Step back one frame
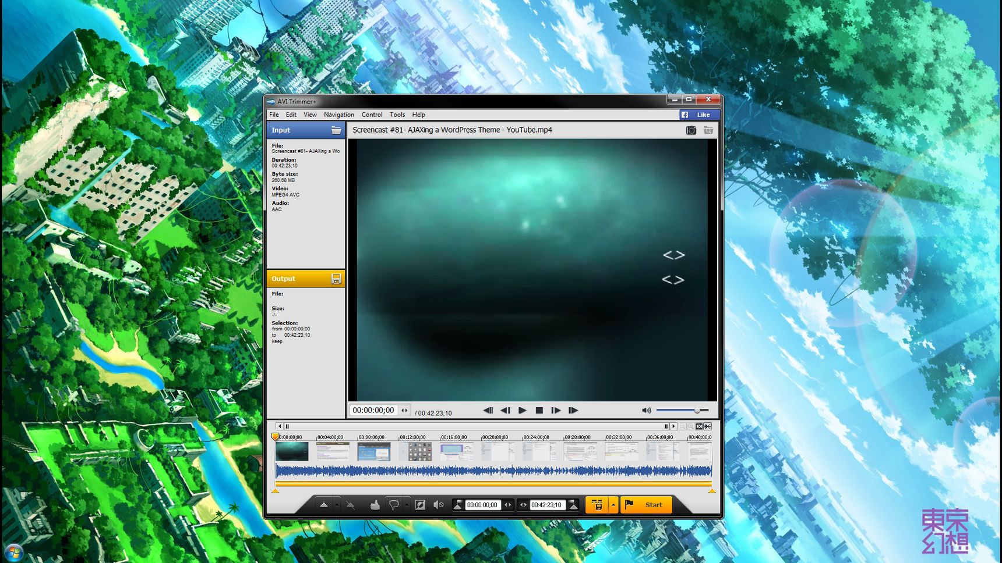1002x563 pixels. (x=505, y=411)
